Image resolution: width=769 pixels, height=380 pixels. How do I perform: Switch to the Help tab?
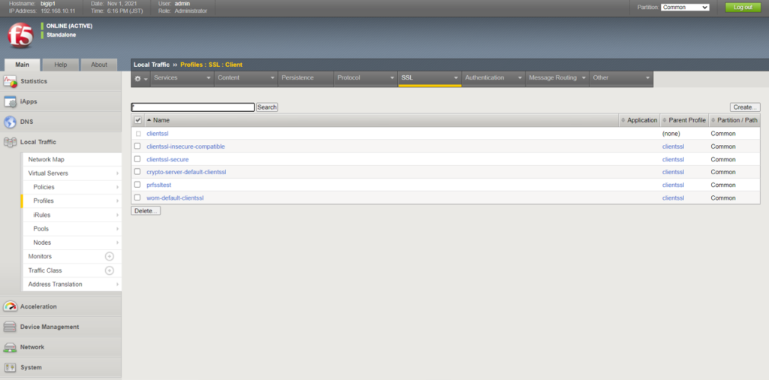(61, 65)
